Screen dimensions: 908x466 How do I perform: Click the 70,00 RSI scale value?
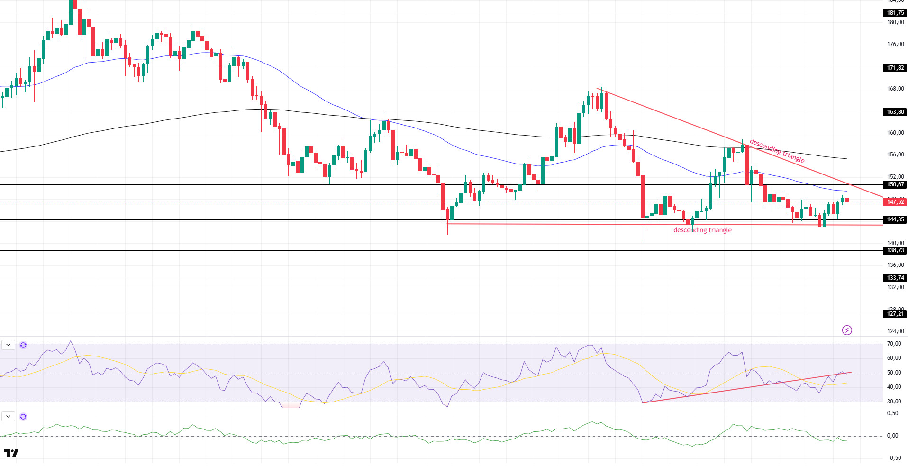894,344
